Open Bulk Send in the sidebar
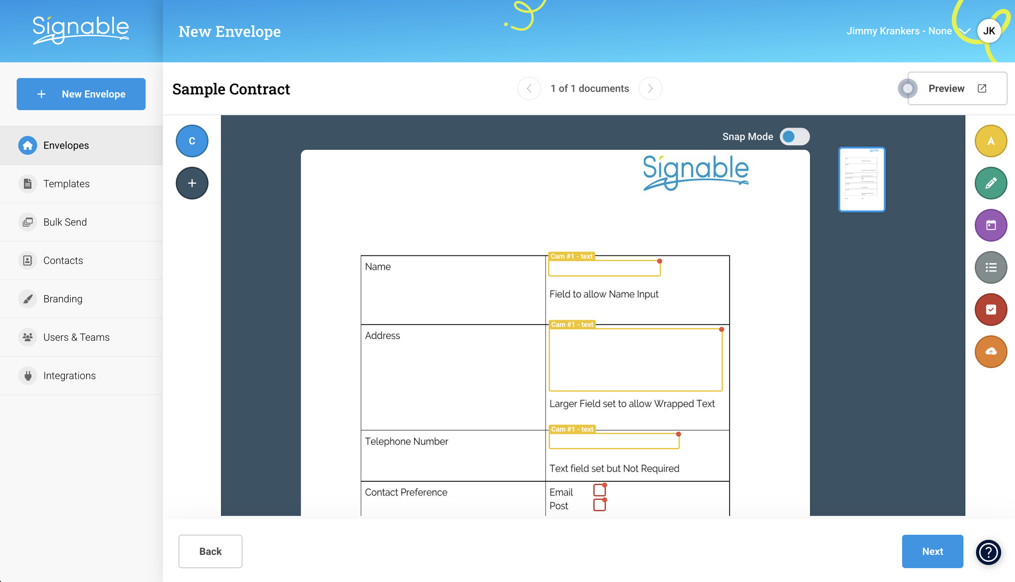The image size is (1015, 582). 65,222
